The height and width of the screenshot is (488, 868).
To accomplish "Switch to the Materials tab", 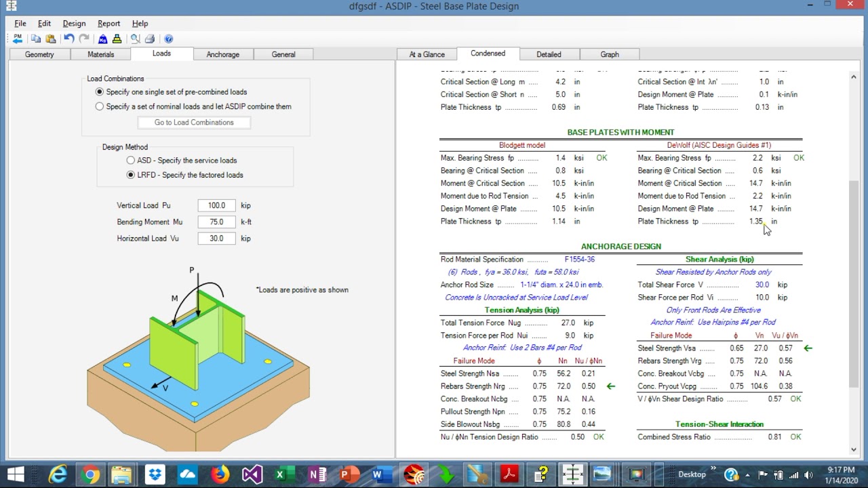I will (101, 54).
